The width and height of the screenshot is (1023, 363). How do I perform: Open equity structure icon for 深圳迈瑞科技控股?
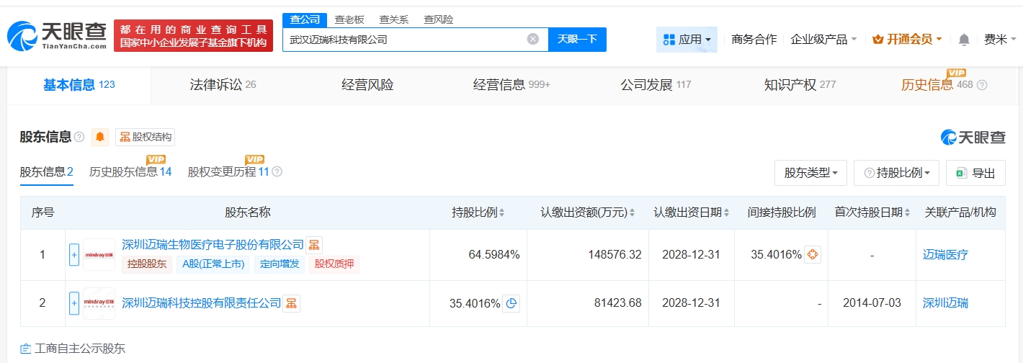click(291, 303)
